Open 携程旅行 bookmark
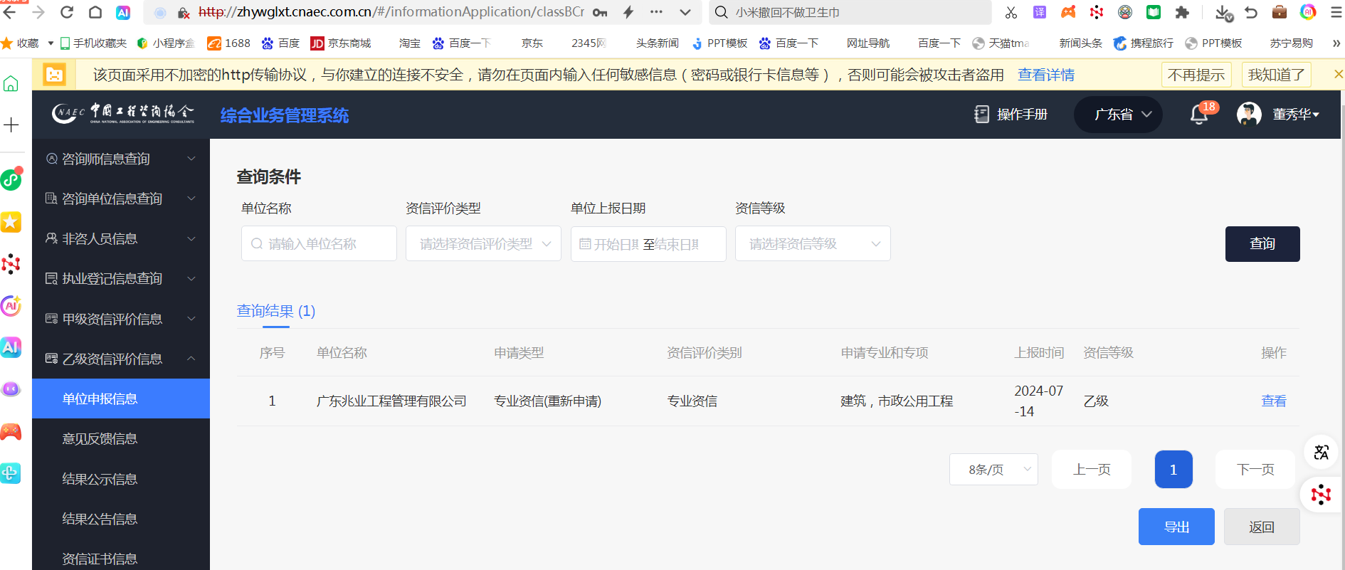Screen dimensions: 1345x570 [1144, 43]
